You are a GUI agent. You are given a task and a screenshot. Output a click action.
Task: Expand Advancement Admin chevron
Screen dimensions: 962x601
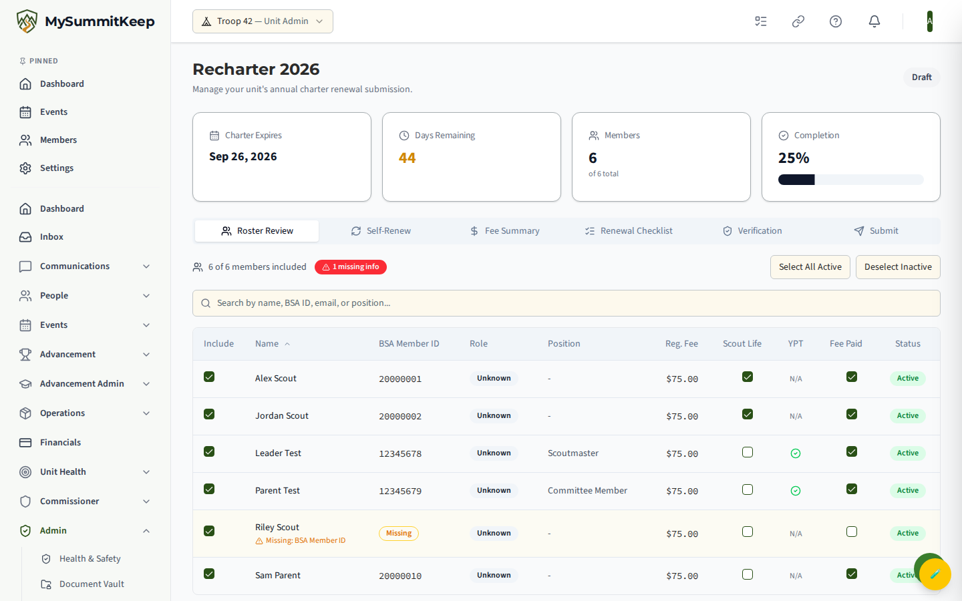(x=146, y=384)
